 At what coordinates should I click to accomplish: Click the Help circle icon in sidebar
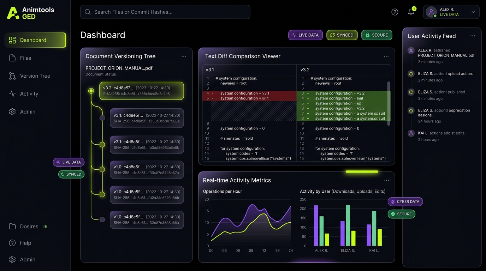pyautogui.click(x=12, y=243)
